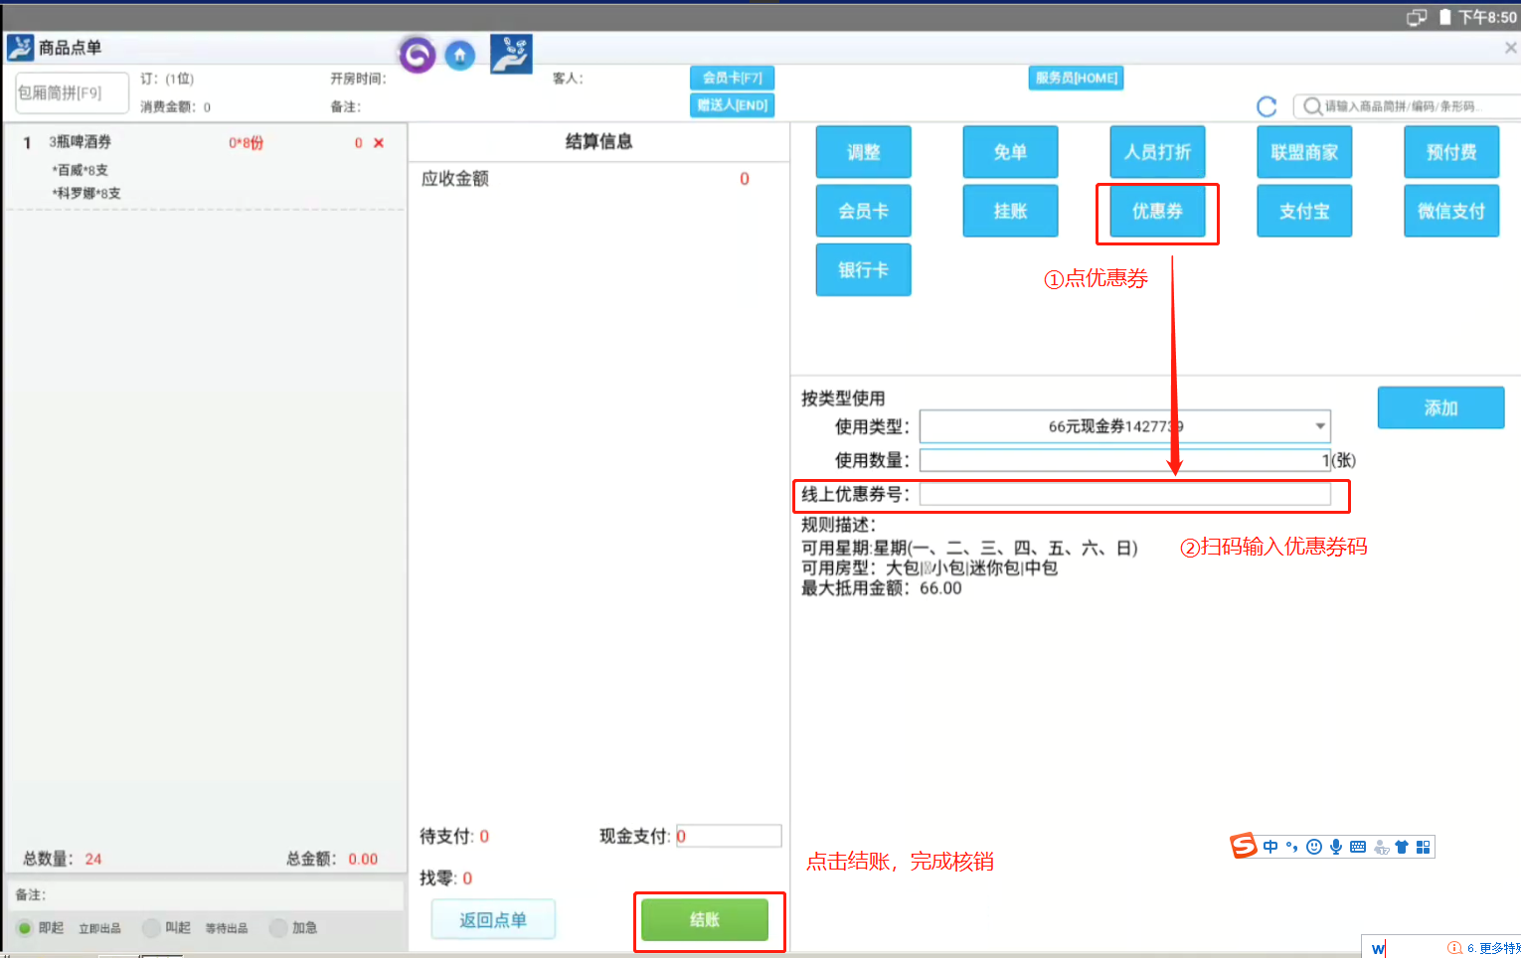Click the *百威*8支 sub-item text
1521x958 pixels.
point(81,170)
